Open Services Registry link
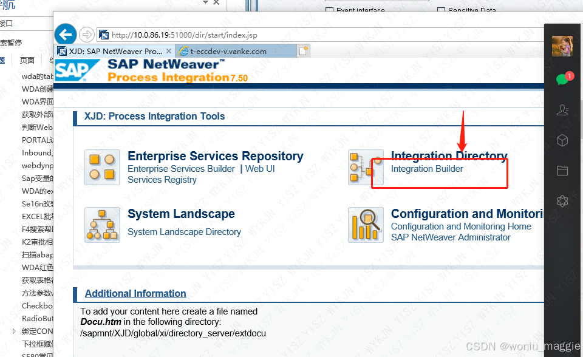Viewport: 583px width, 357px height. 162,180
